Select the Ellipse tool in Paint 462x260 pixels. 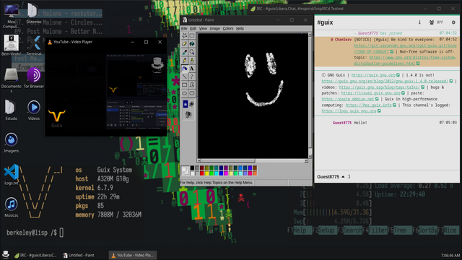185,93
